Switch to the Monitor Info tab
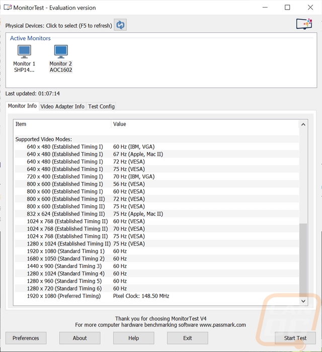The height and width of the screenshot is (352, 322). (x=22, y=106)
